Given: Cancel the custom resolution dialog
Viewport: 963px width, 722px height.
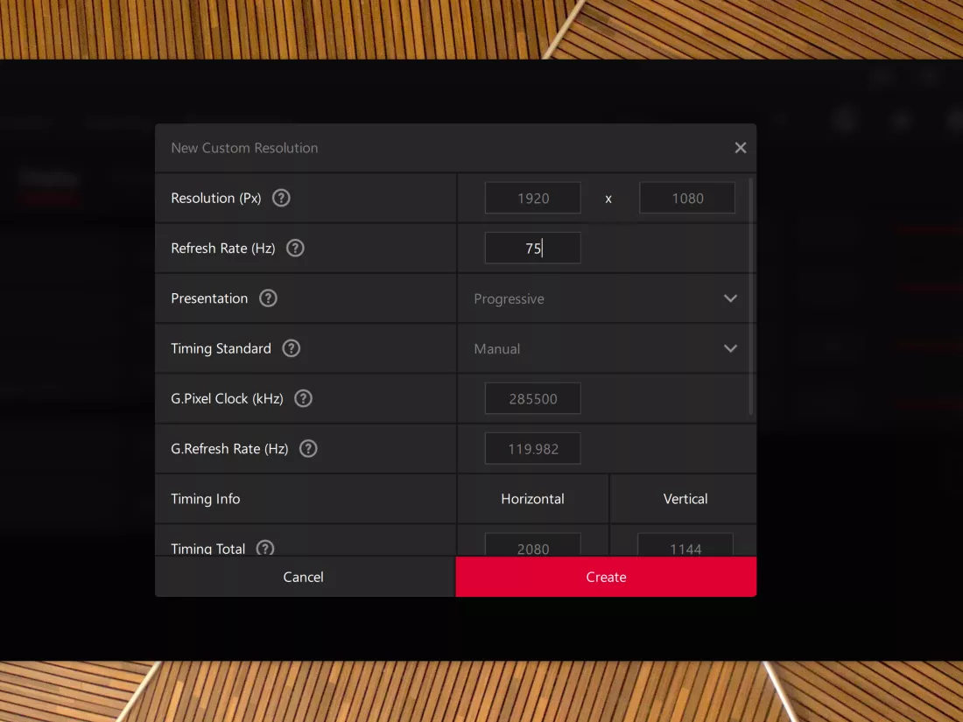Looking at the screenshot, I should 304,577.
